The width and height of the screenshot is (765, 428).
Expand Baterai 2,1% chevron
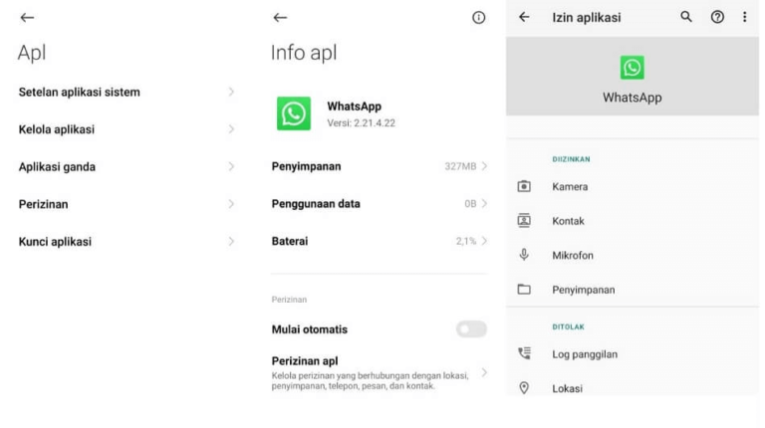click(484, 241)
